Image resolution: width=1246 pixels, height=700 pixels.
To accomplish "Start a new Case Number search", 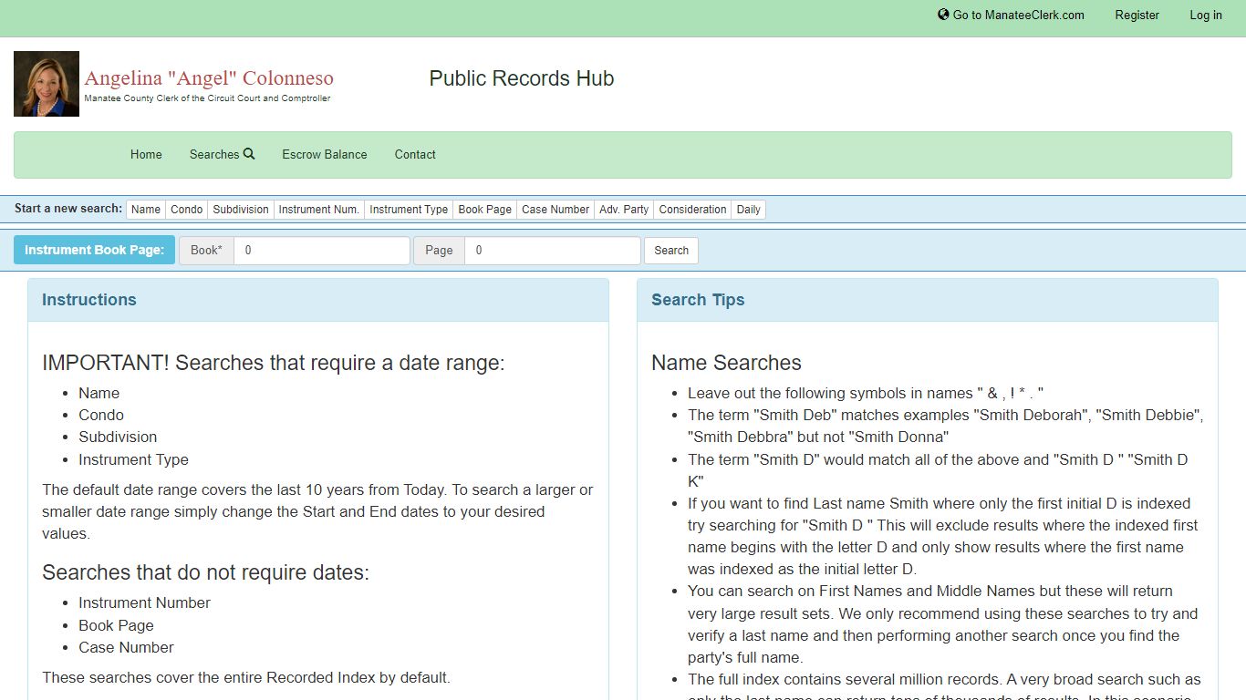I will pyautogui.click(x=556, y=209).
